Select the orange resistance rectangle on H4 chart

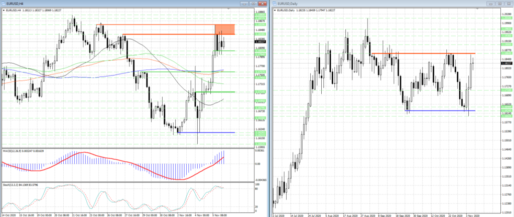tap(225, 29)
